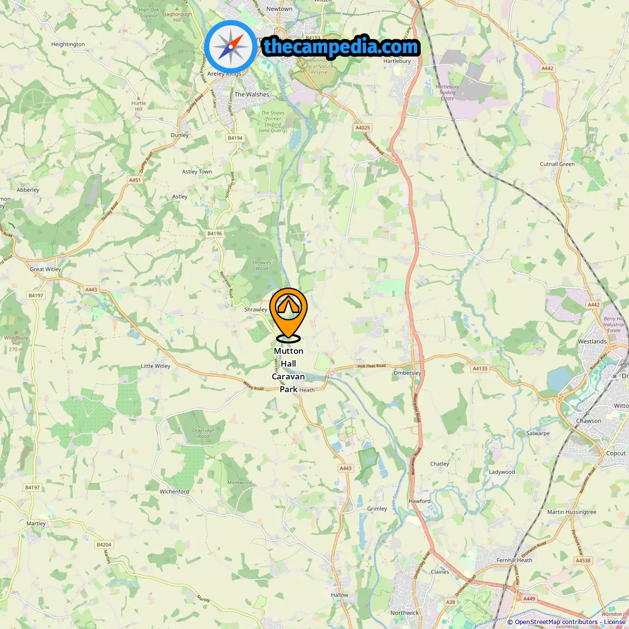The width and height of the screenshot is (629, 629).
Task: Click the A451 road shield
Action: 135,180
